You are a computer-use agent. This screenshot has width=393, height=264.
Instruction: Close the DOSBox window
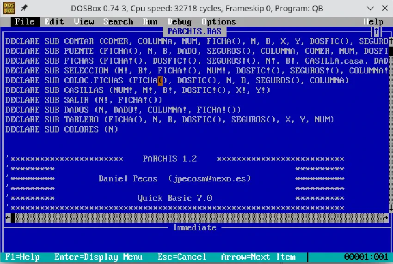[x=385, y=8]
